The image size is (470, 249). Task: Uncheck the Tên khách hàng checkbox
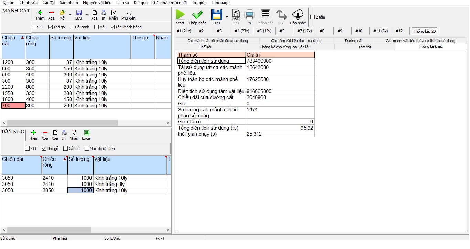(x=112, y=27)
